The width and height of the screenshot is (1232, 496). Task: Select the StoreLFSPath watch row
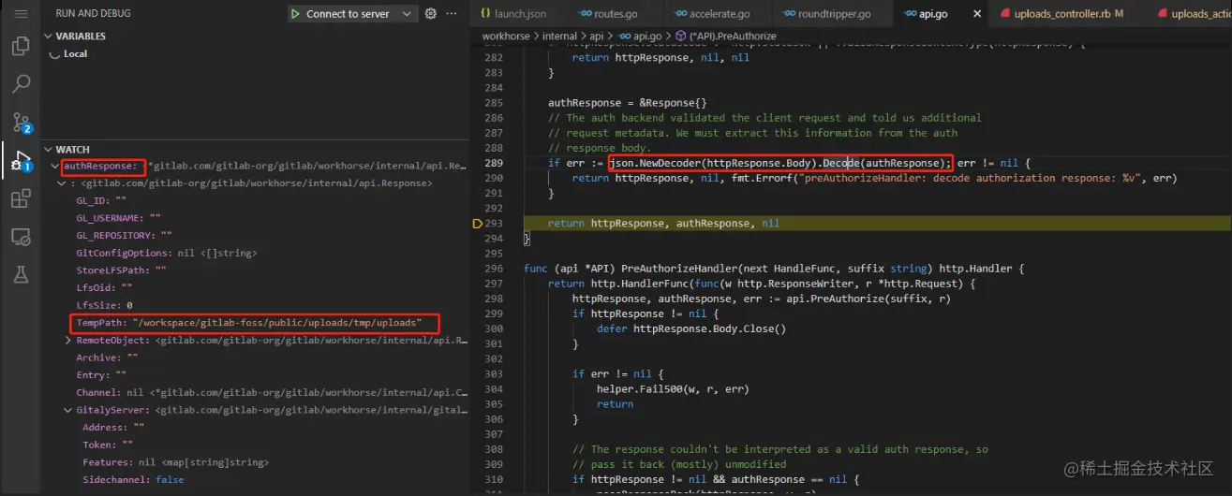[x=255, y=270]
